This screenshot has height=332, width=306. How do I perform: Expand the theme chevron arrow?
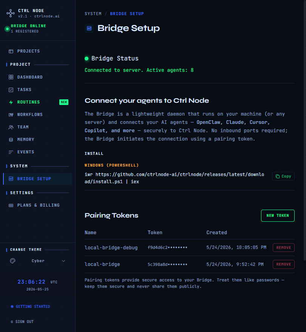(63, 261)
